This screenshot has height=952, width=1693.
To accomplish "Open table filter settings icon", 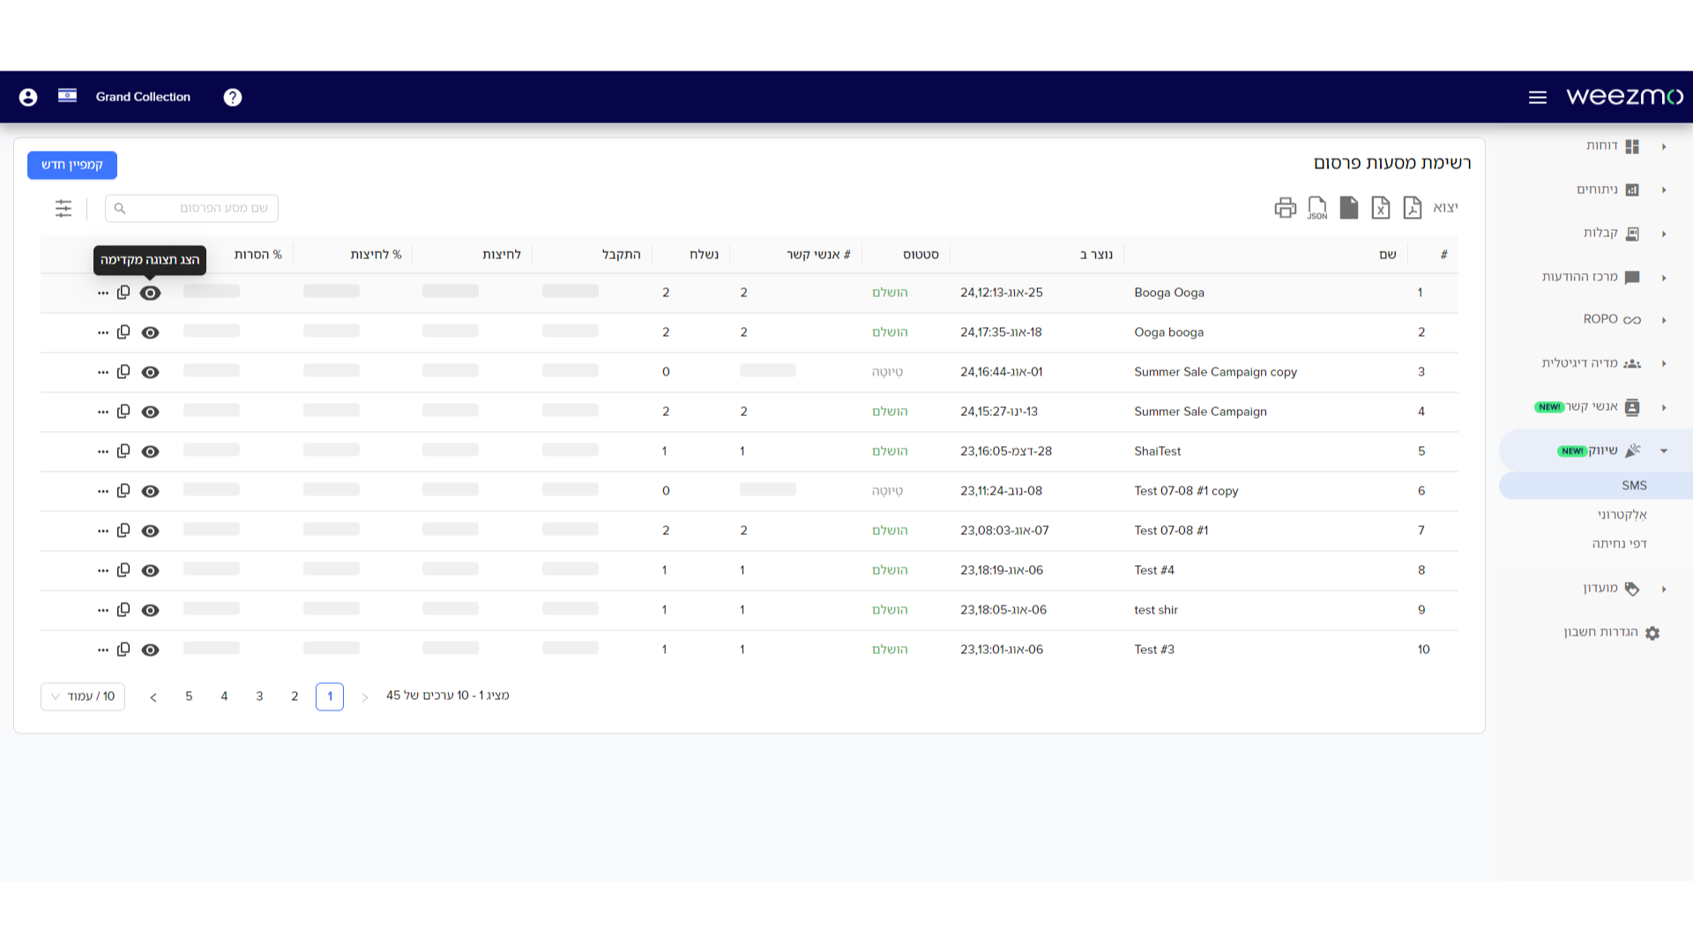I will (x=63, y=208).
